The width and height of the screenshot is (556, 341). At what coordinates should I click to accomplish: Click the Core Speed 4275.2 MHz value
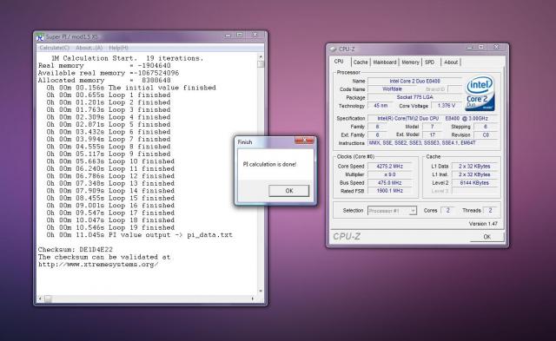click(x=390, y=166)
